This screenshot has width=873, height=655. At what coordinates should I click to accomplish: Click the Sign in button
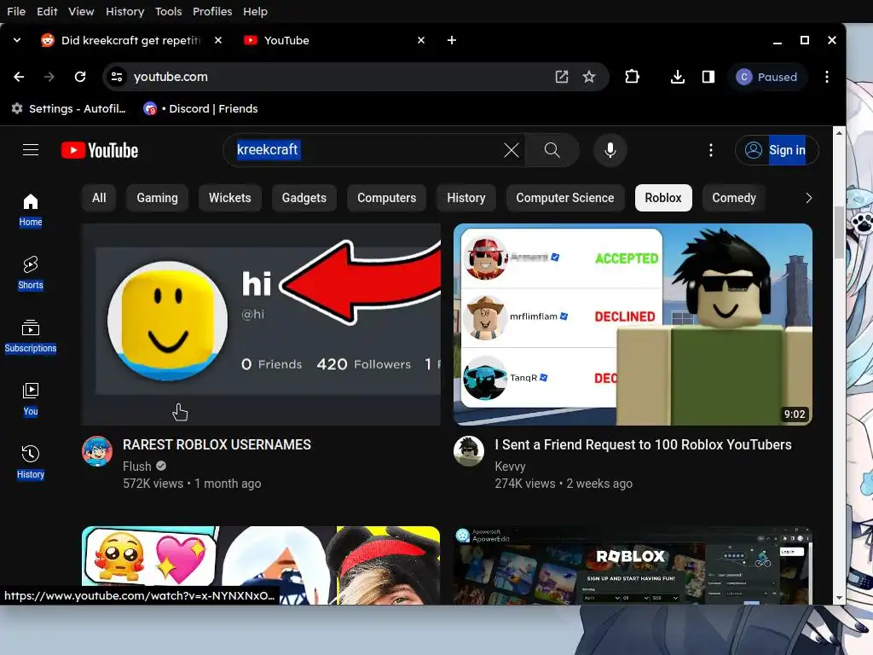(x=778, y=150)
